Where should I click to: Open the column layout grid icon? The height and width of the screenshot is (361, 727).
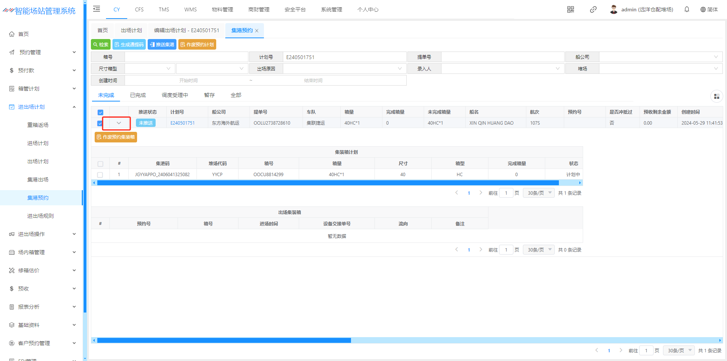(716, 97)
